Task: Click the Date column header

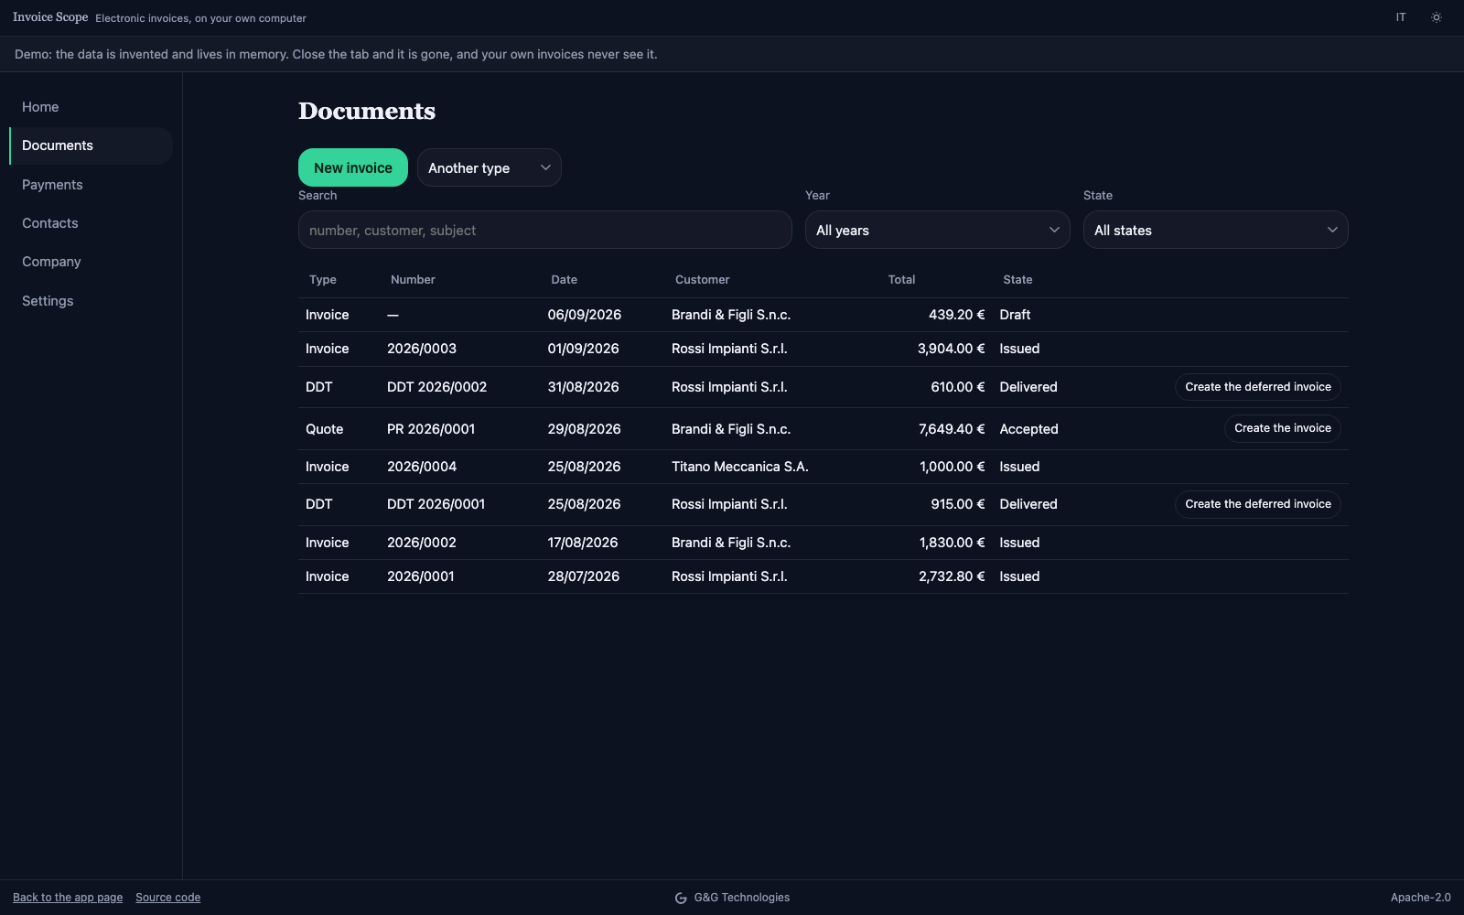Action: pyautogui.click(x=564, y=280)
